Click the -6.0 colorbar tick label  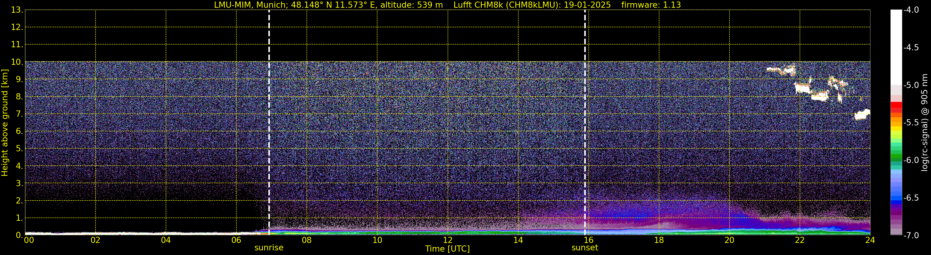(x=911, y=160)
